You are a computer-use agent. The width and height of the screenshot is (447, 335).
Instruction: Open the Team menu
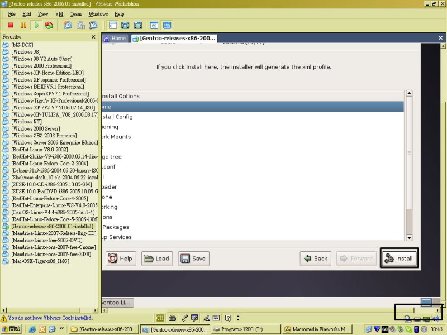(x=76, y=14)
